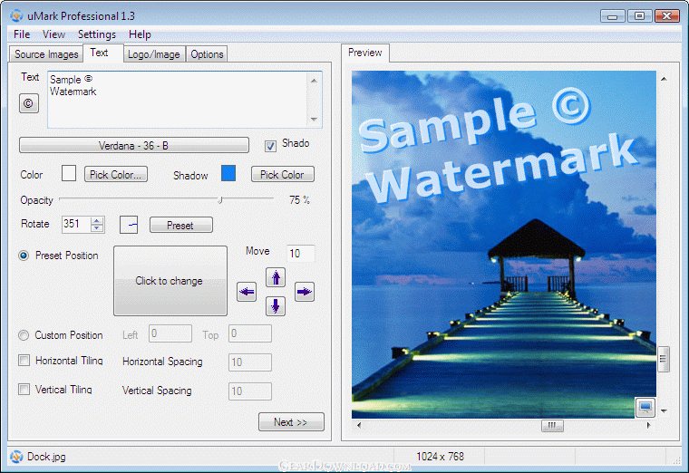Click the Left position field

[170, 333]
